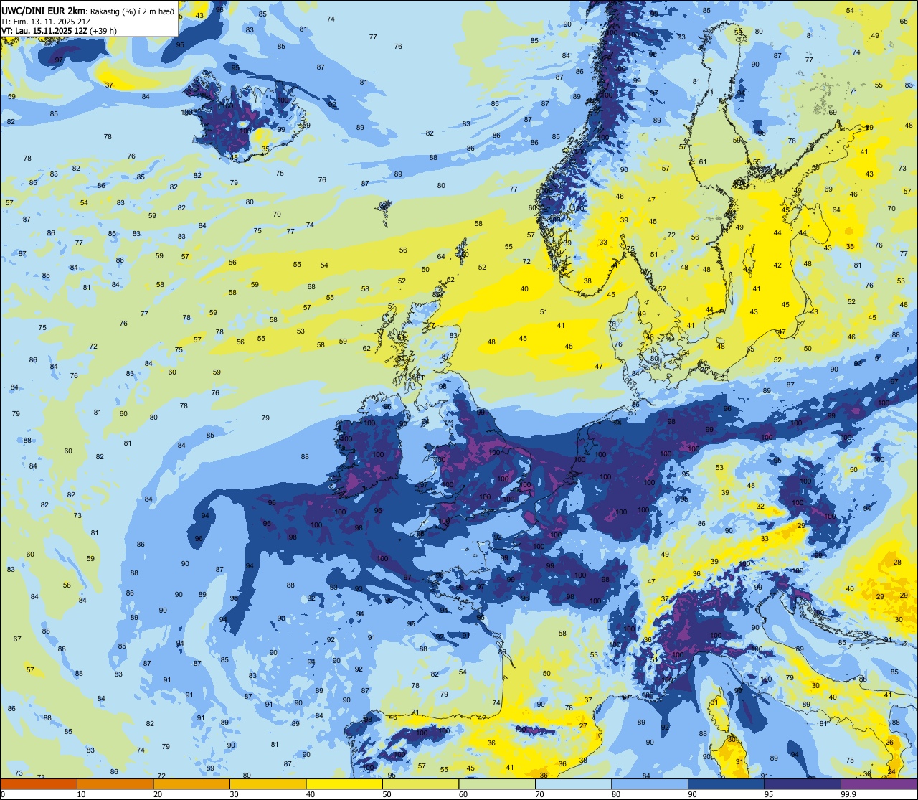Click the humidity value '27' on the map
918x800 pixels.
[x=583, y=726]
